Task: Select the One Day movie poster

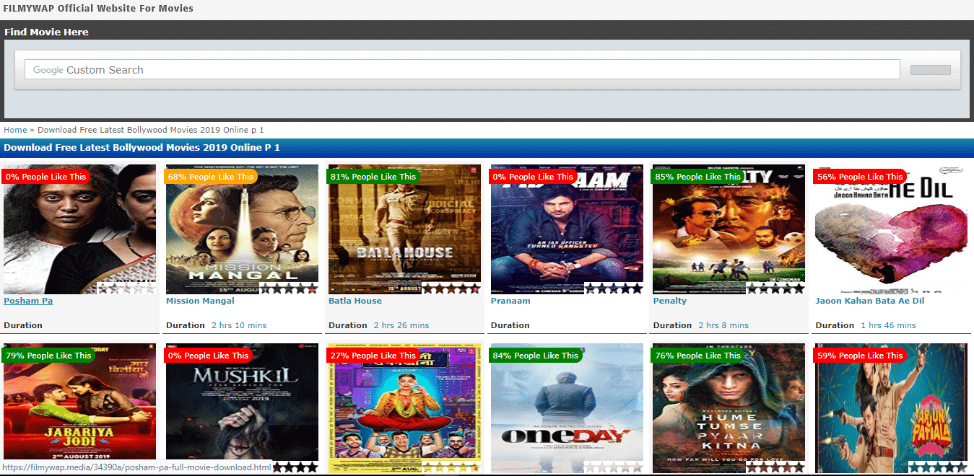Action: coord(567,408)
